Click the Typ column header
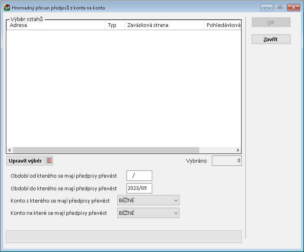The height and width of the screenshot is (252, 304). (114, 25)
